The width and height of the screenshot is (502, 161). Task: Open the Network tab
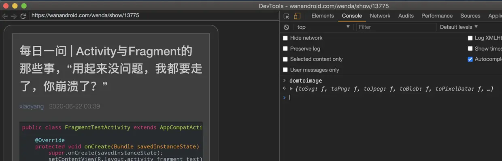(380, 16)
